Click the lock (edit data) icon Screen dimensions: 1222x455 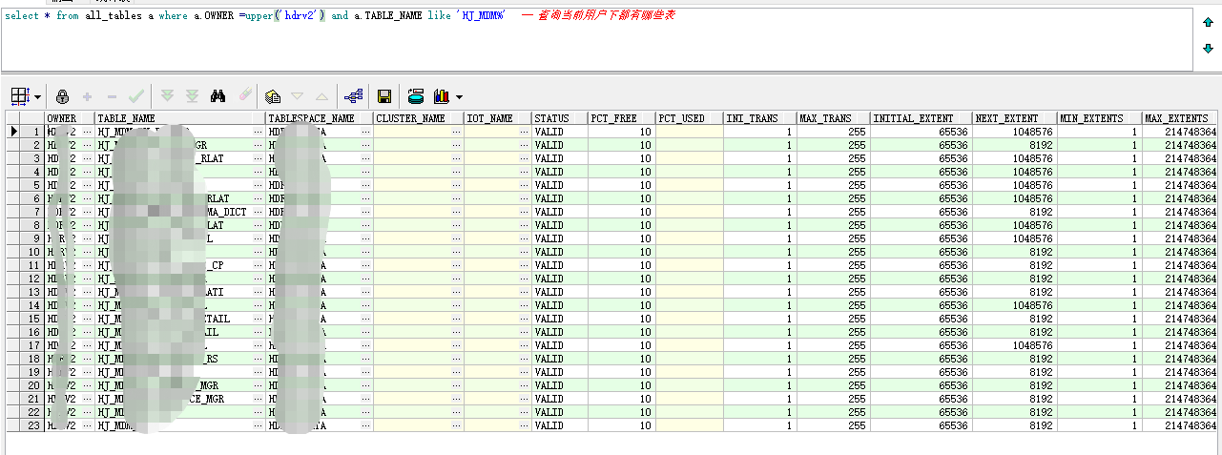click(x=62, y=96)
